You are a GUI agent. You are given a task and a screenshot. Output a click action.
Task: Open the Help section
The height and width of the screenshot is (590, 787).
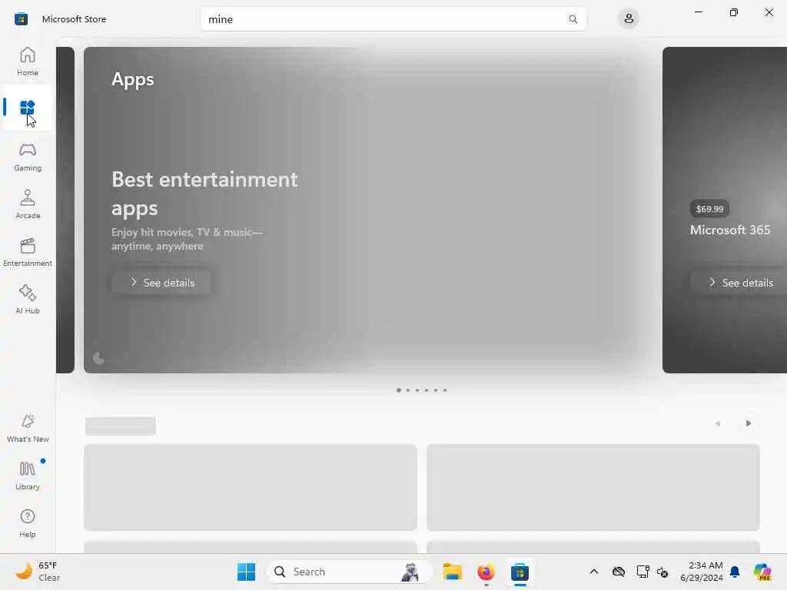(x=28, y=524)
